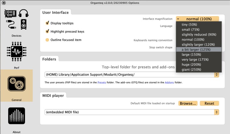The height and width of the screenshot is (134, 230).
Task: Open the Perf section chip icon
Action: tap(16, 52)
